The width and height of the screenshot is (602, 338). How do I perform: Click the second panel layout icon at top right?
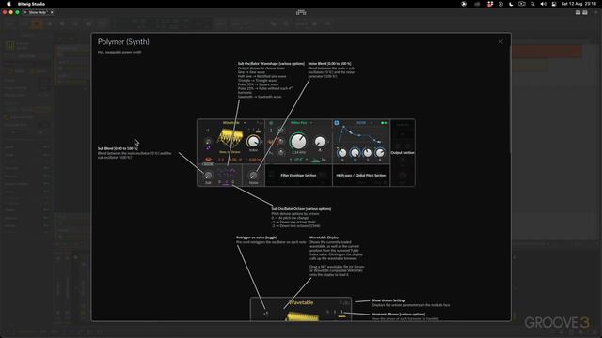pos(585,12)
